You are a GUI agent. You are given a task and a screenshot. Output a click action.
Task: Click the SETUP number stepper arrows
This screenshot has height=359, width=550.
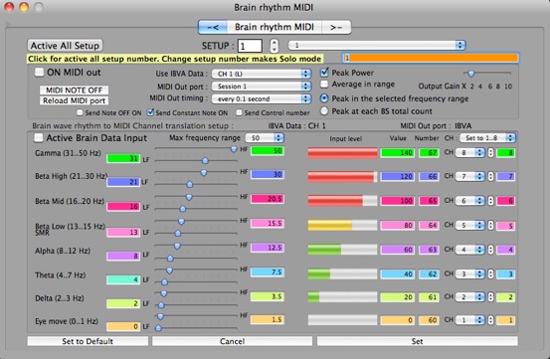275,46
